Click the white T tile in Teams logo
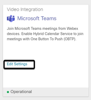 pyautogui.click(x=9, y=19)
